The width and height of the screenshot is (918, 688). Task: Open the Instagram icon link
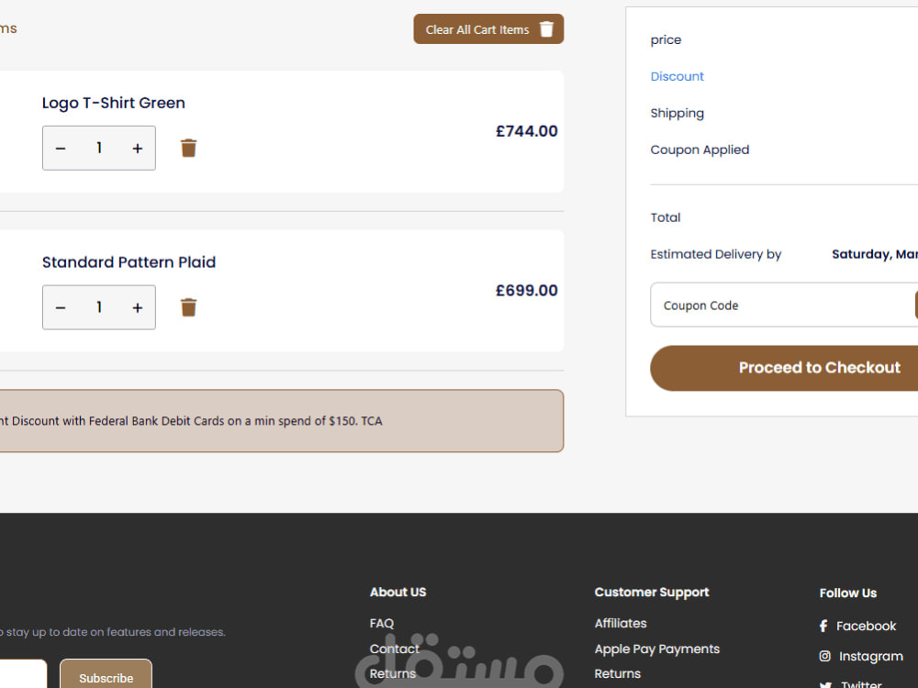coord(825,657)
